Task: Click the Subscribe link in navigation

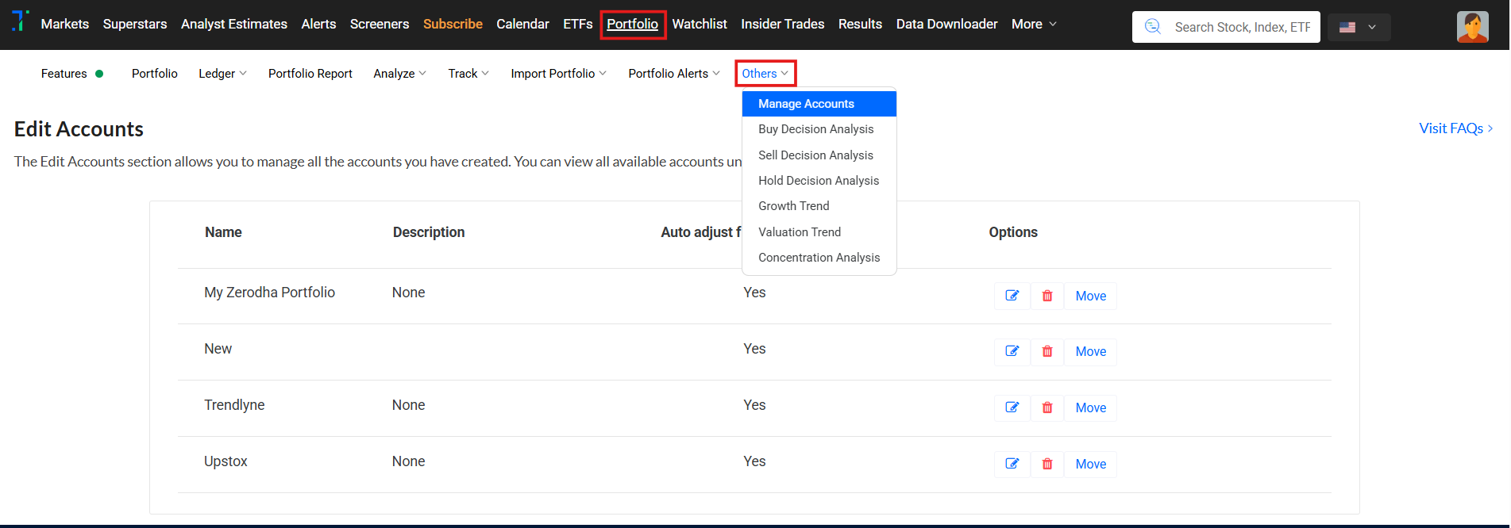Action: point(453,24)
